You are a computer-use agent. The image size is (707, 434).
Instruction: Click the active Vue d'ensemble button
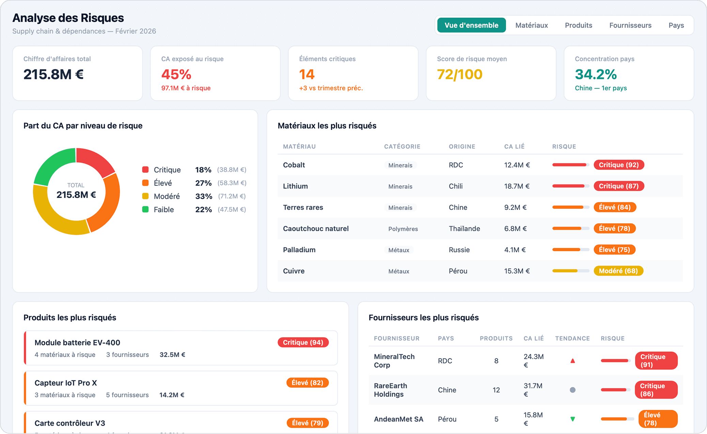(471, 25)
